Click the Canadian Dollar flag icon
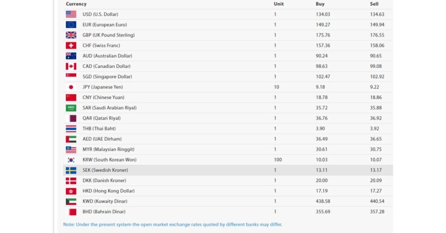This screenshot has width=446, height=233. (x=71, y=66)
